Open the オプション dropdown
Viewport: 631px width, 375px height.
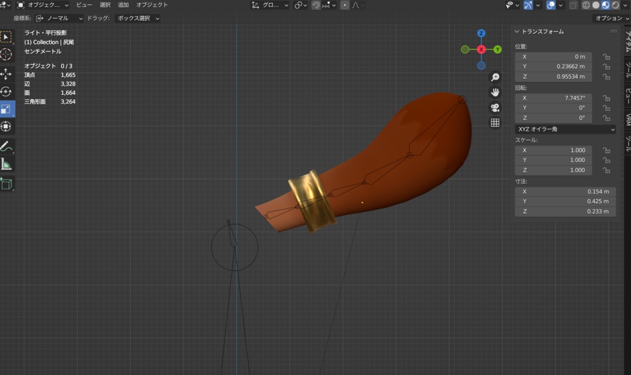point(611,18)
